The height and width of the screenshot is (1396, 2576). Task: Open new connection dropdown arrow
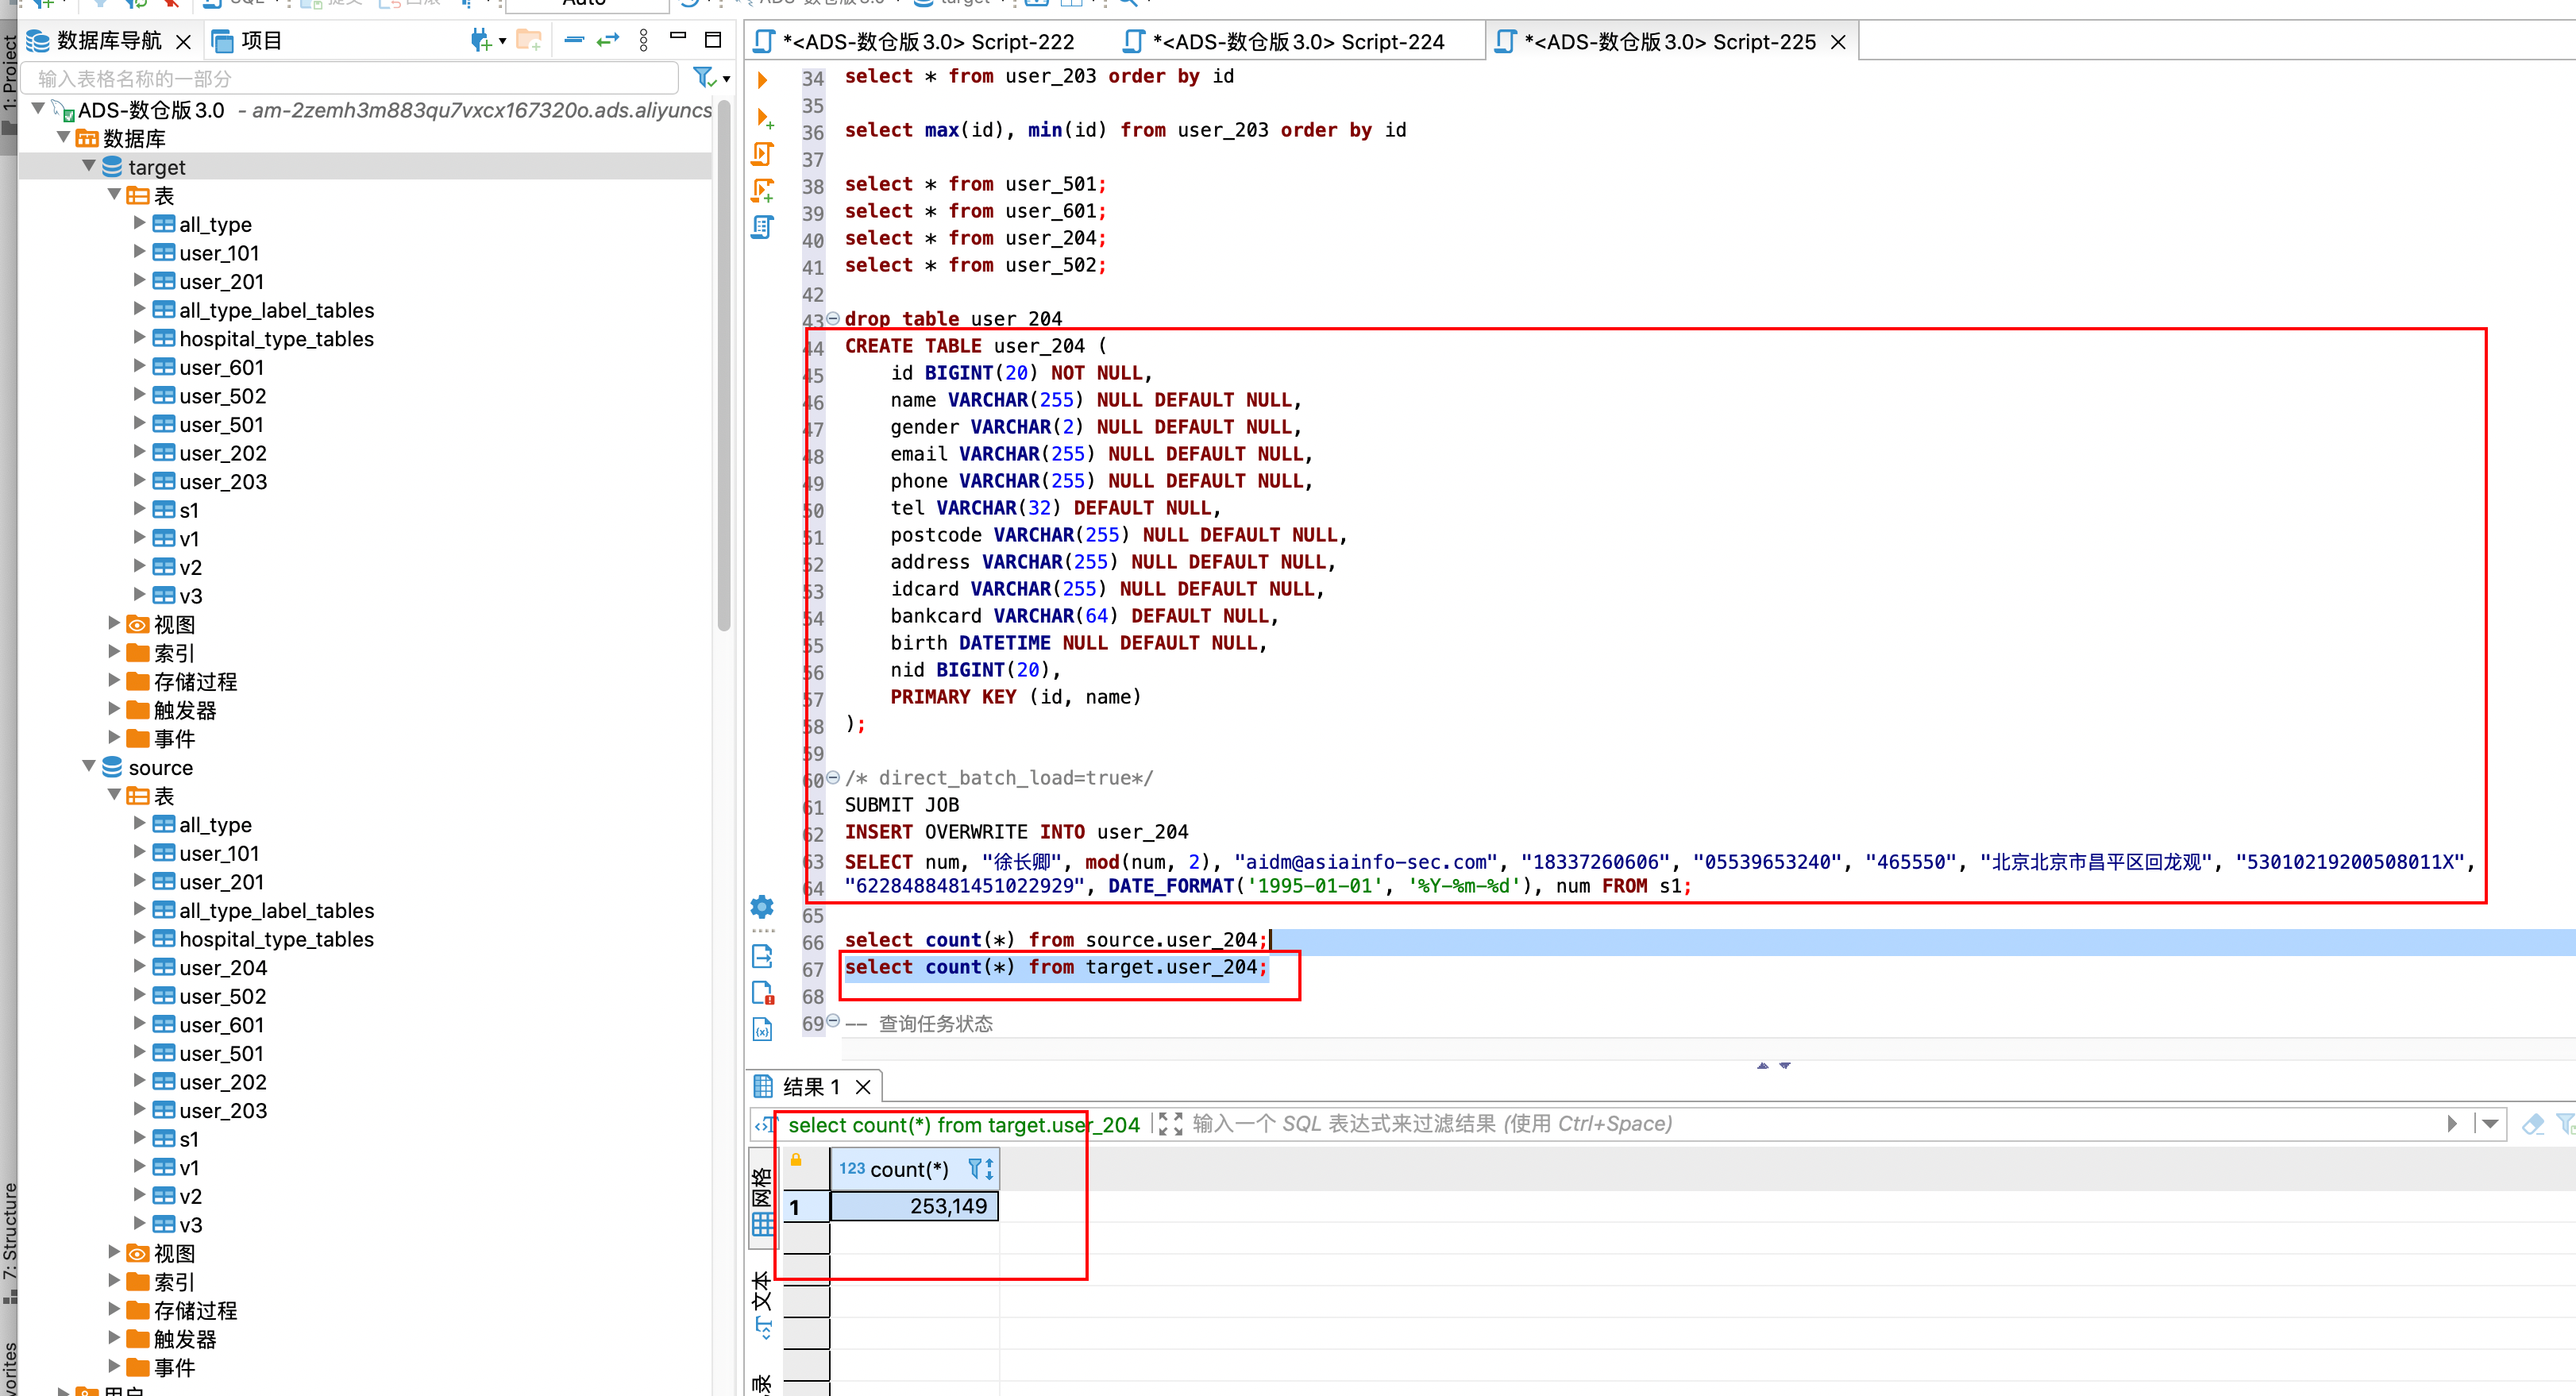click(502, 41)
